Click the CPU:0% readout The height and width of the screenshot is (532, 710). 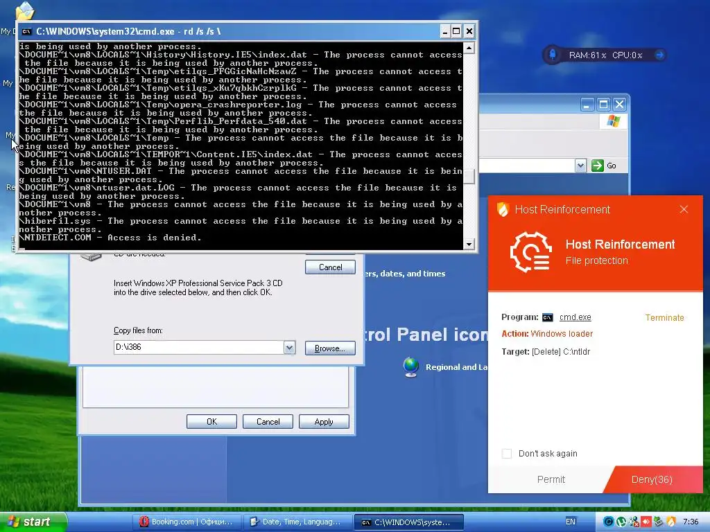pos(627,55)
